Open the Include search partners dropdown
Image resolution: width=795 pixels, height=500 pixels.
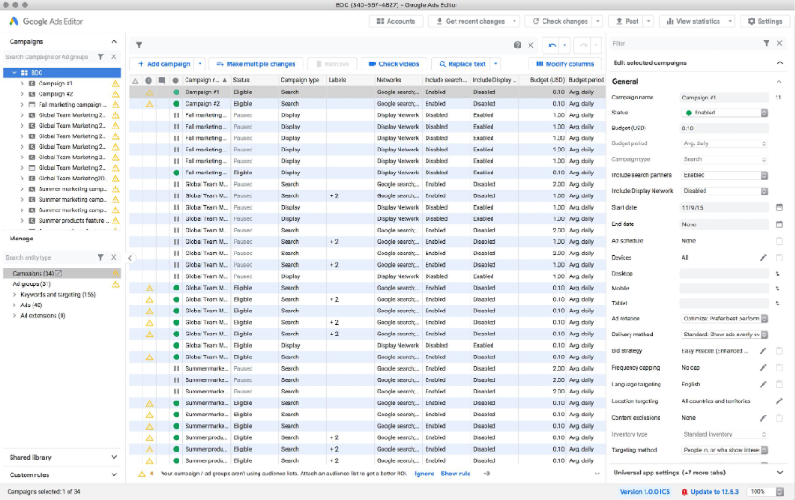tap(724, 175)
